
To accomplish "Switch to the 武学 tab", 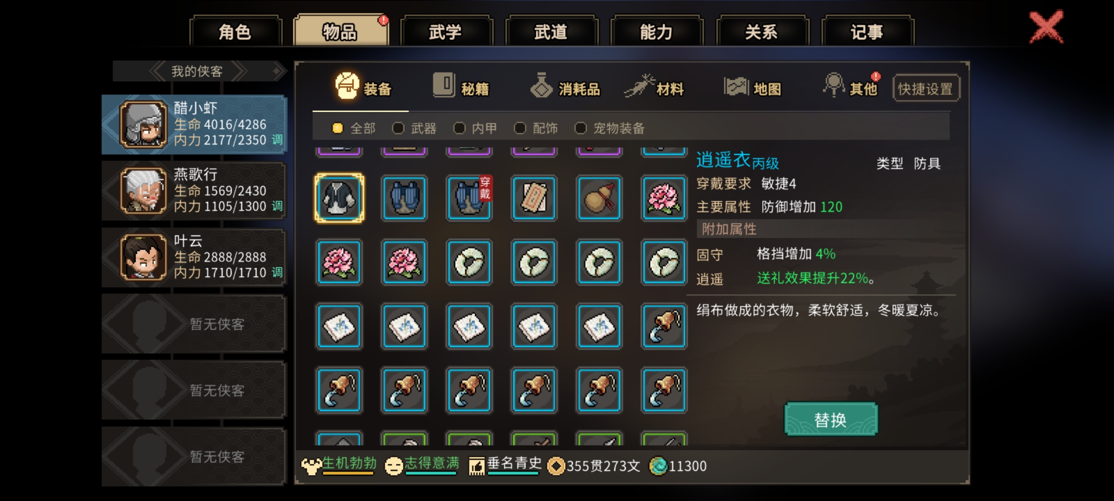I will click(x=446, y=31).
